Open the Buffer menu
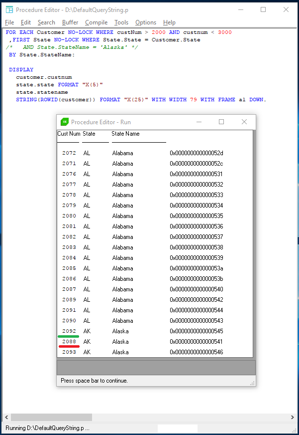 [x=70, y=22]
